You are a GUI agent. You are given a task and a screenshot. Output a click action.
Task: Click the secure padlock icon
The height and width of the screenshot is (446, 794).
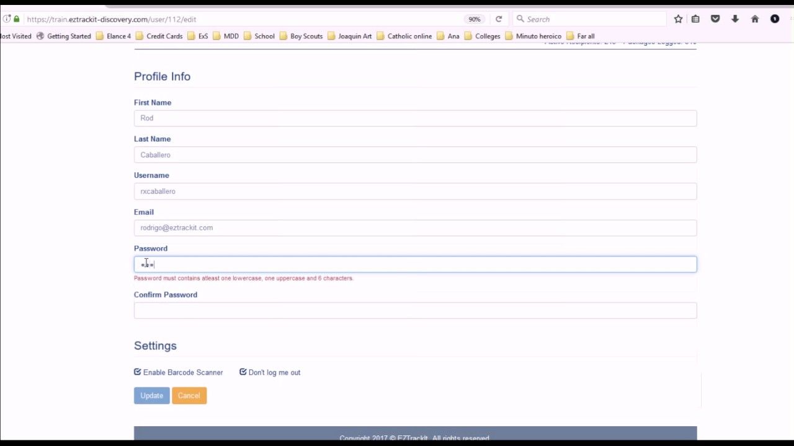click(16, 19)
